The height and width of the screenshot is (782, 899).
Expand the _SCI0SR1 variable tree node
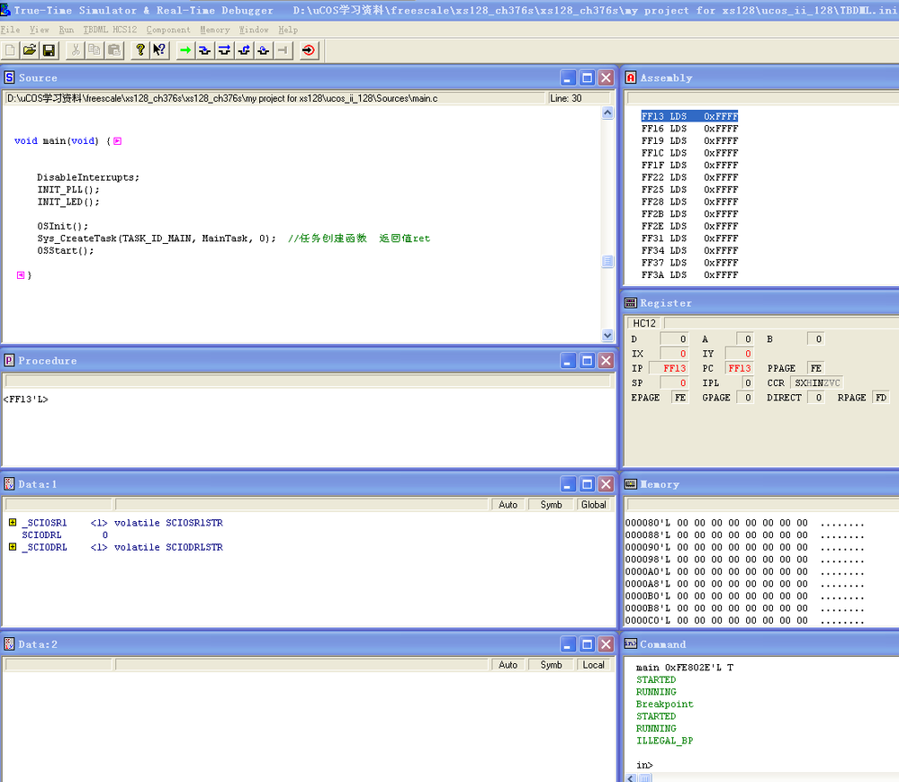13,523
